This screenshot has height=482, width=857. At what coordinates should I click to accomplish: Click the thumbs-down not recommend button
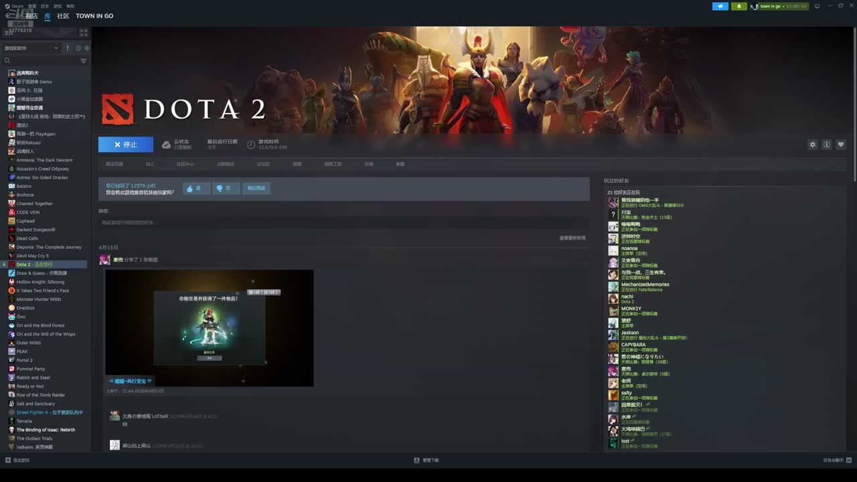(226, 188)
